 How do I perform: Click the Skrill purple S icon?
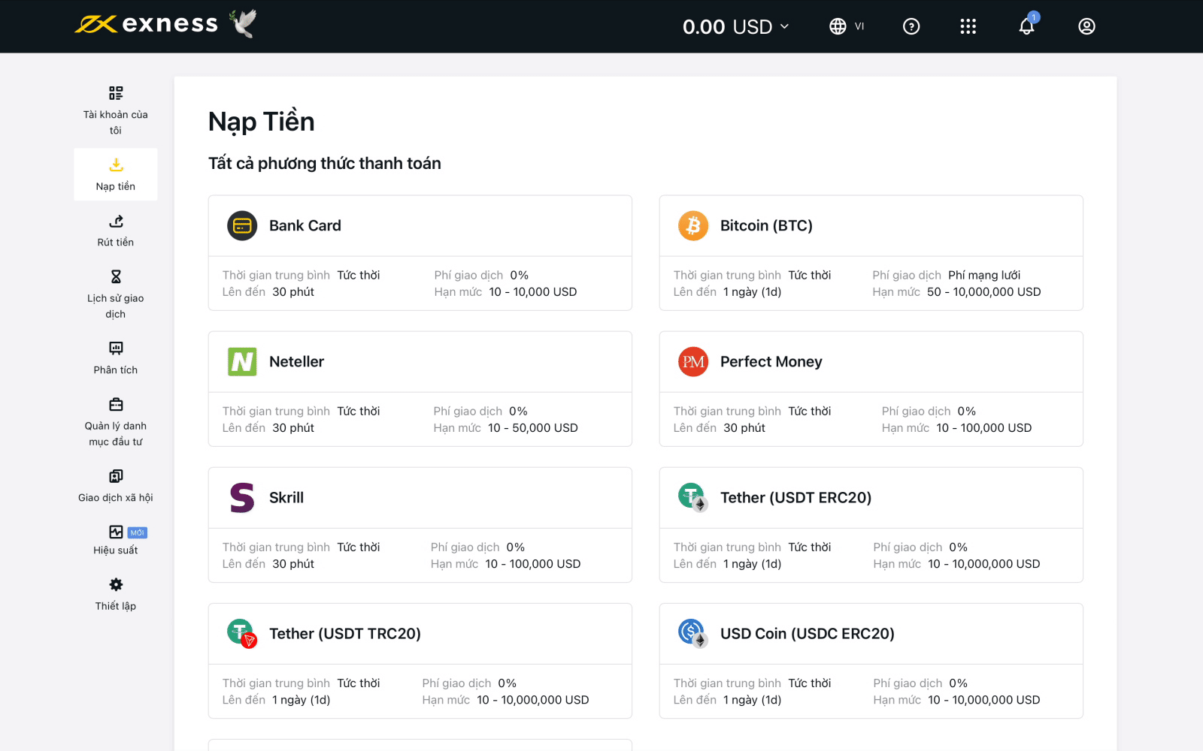coord(242,498)
